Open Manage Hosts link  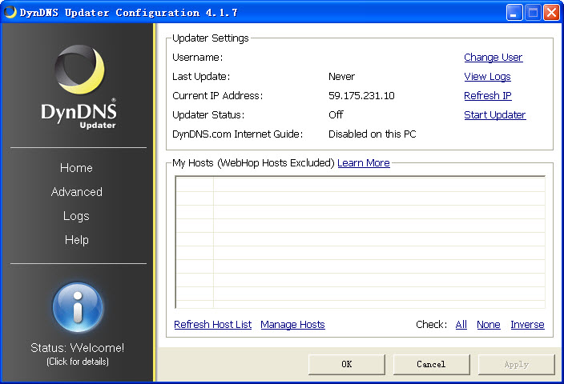coord(292,325)
